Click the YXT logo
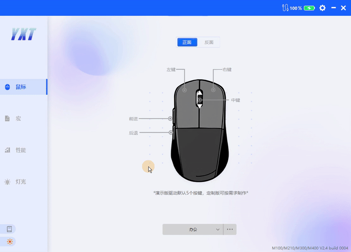 24,34
